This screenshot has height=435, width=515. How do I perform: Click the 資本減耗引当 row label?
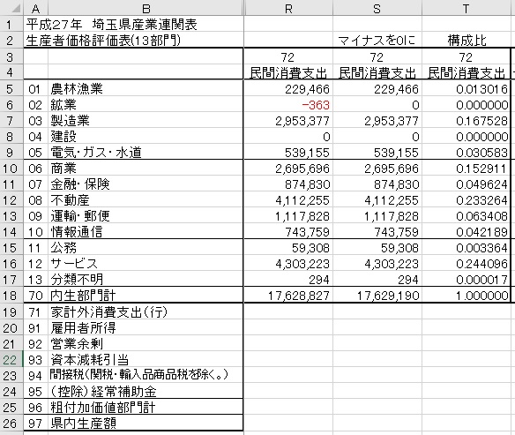(x=89, y=359)
